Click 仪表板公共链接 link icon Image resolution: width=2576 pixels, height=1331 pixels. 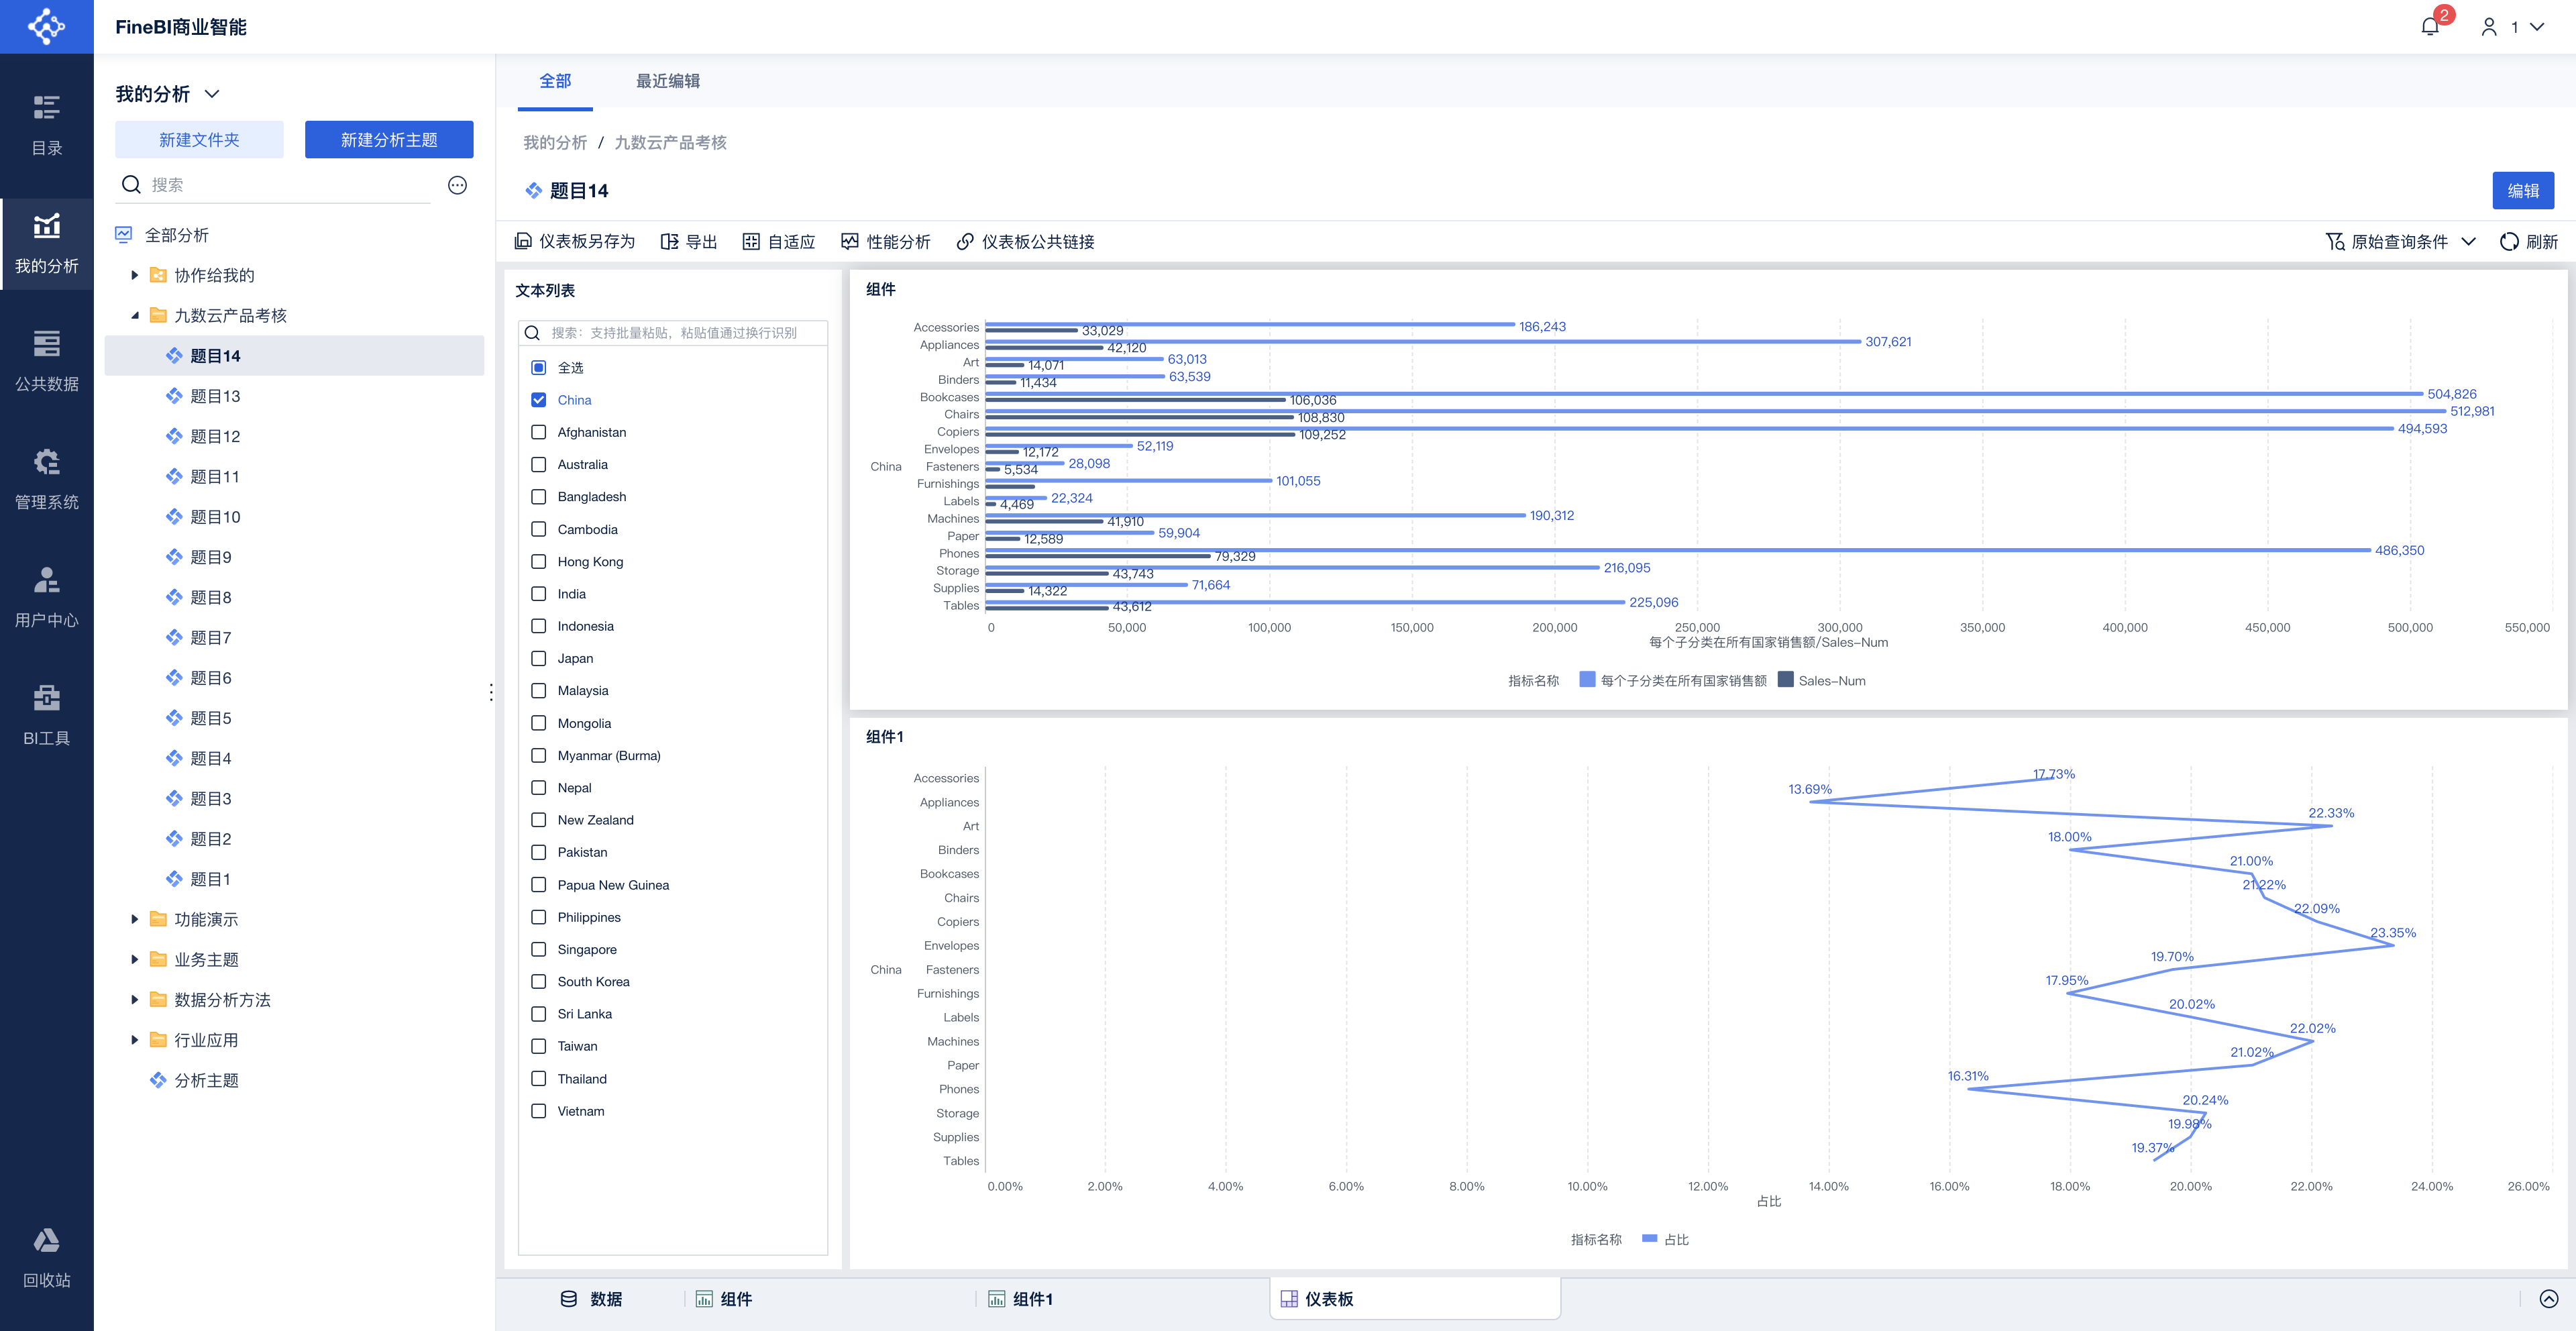(965, 242)
